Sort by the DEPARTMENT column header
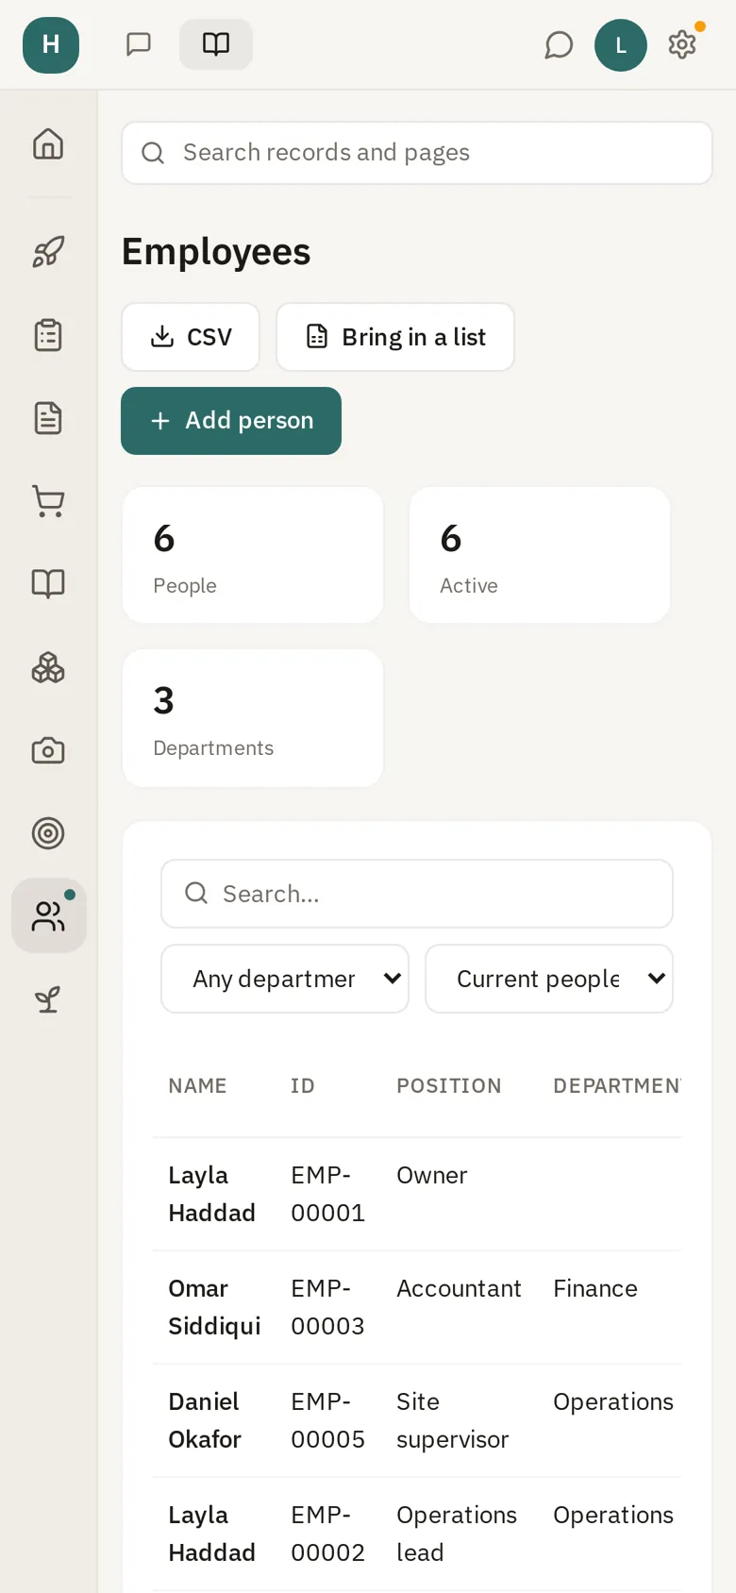 (x=617, y=1086)
